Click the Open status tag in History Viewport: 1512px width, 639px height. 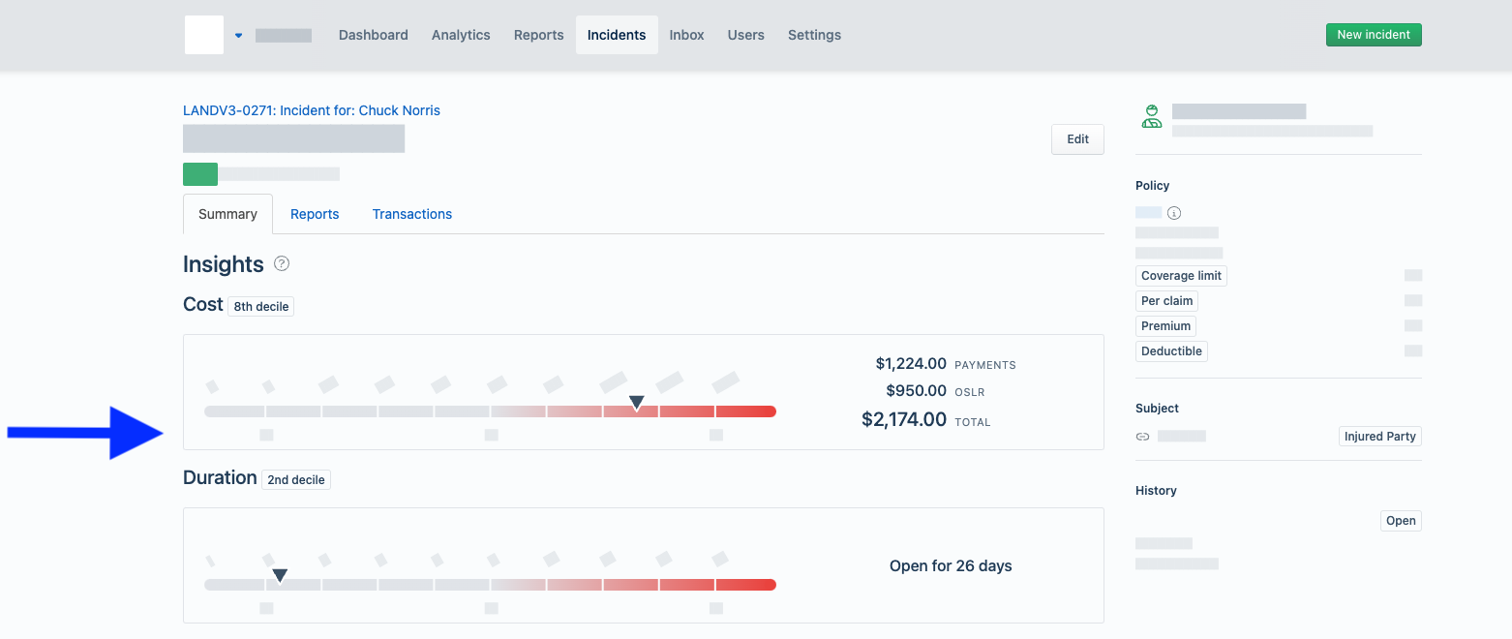coord(1401,521)
